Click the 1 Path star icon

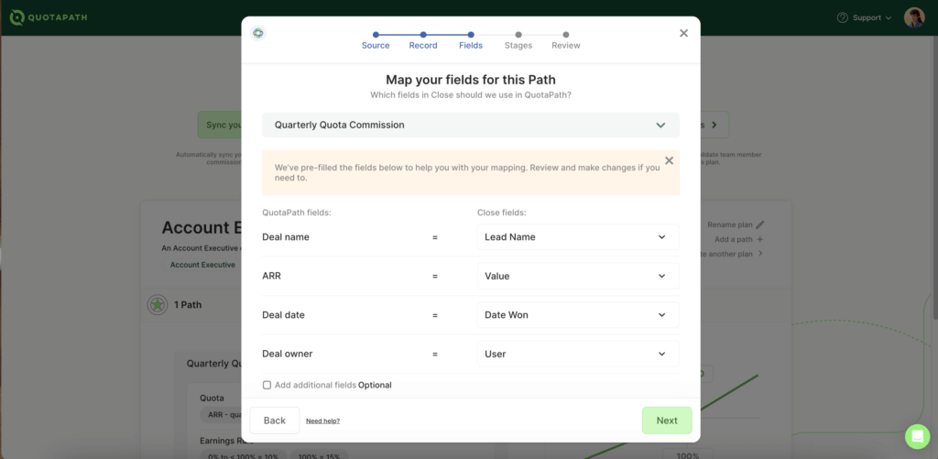(158, 304)
